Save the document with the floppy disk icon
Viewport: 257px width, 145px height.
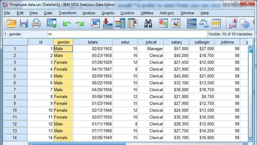(x=24, y=23)
